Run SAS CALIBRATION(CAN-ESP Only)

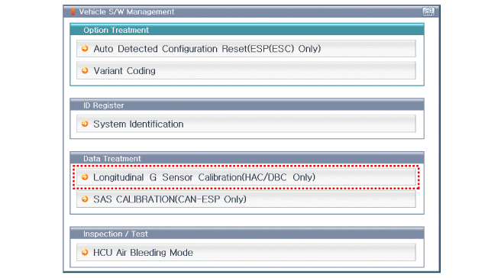click(246, 199)
